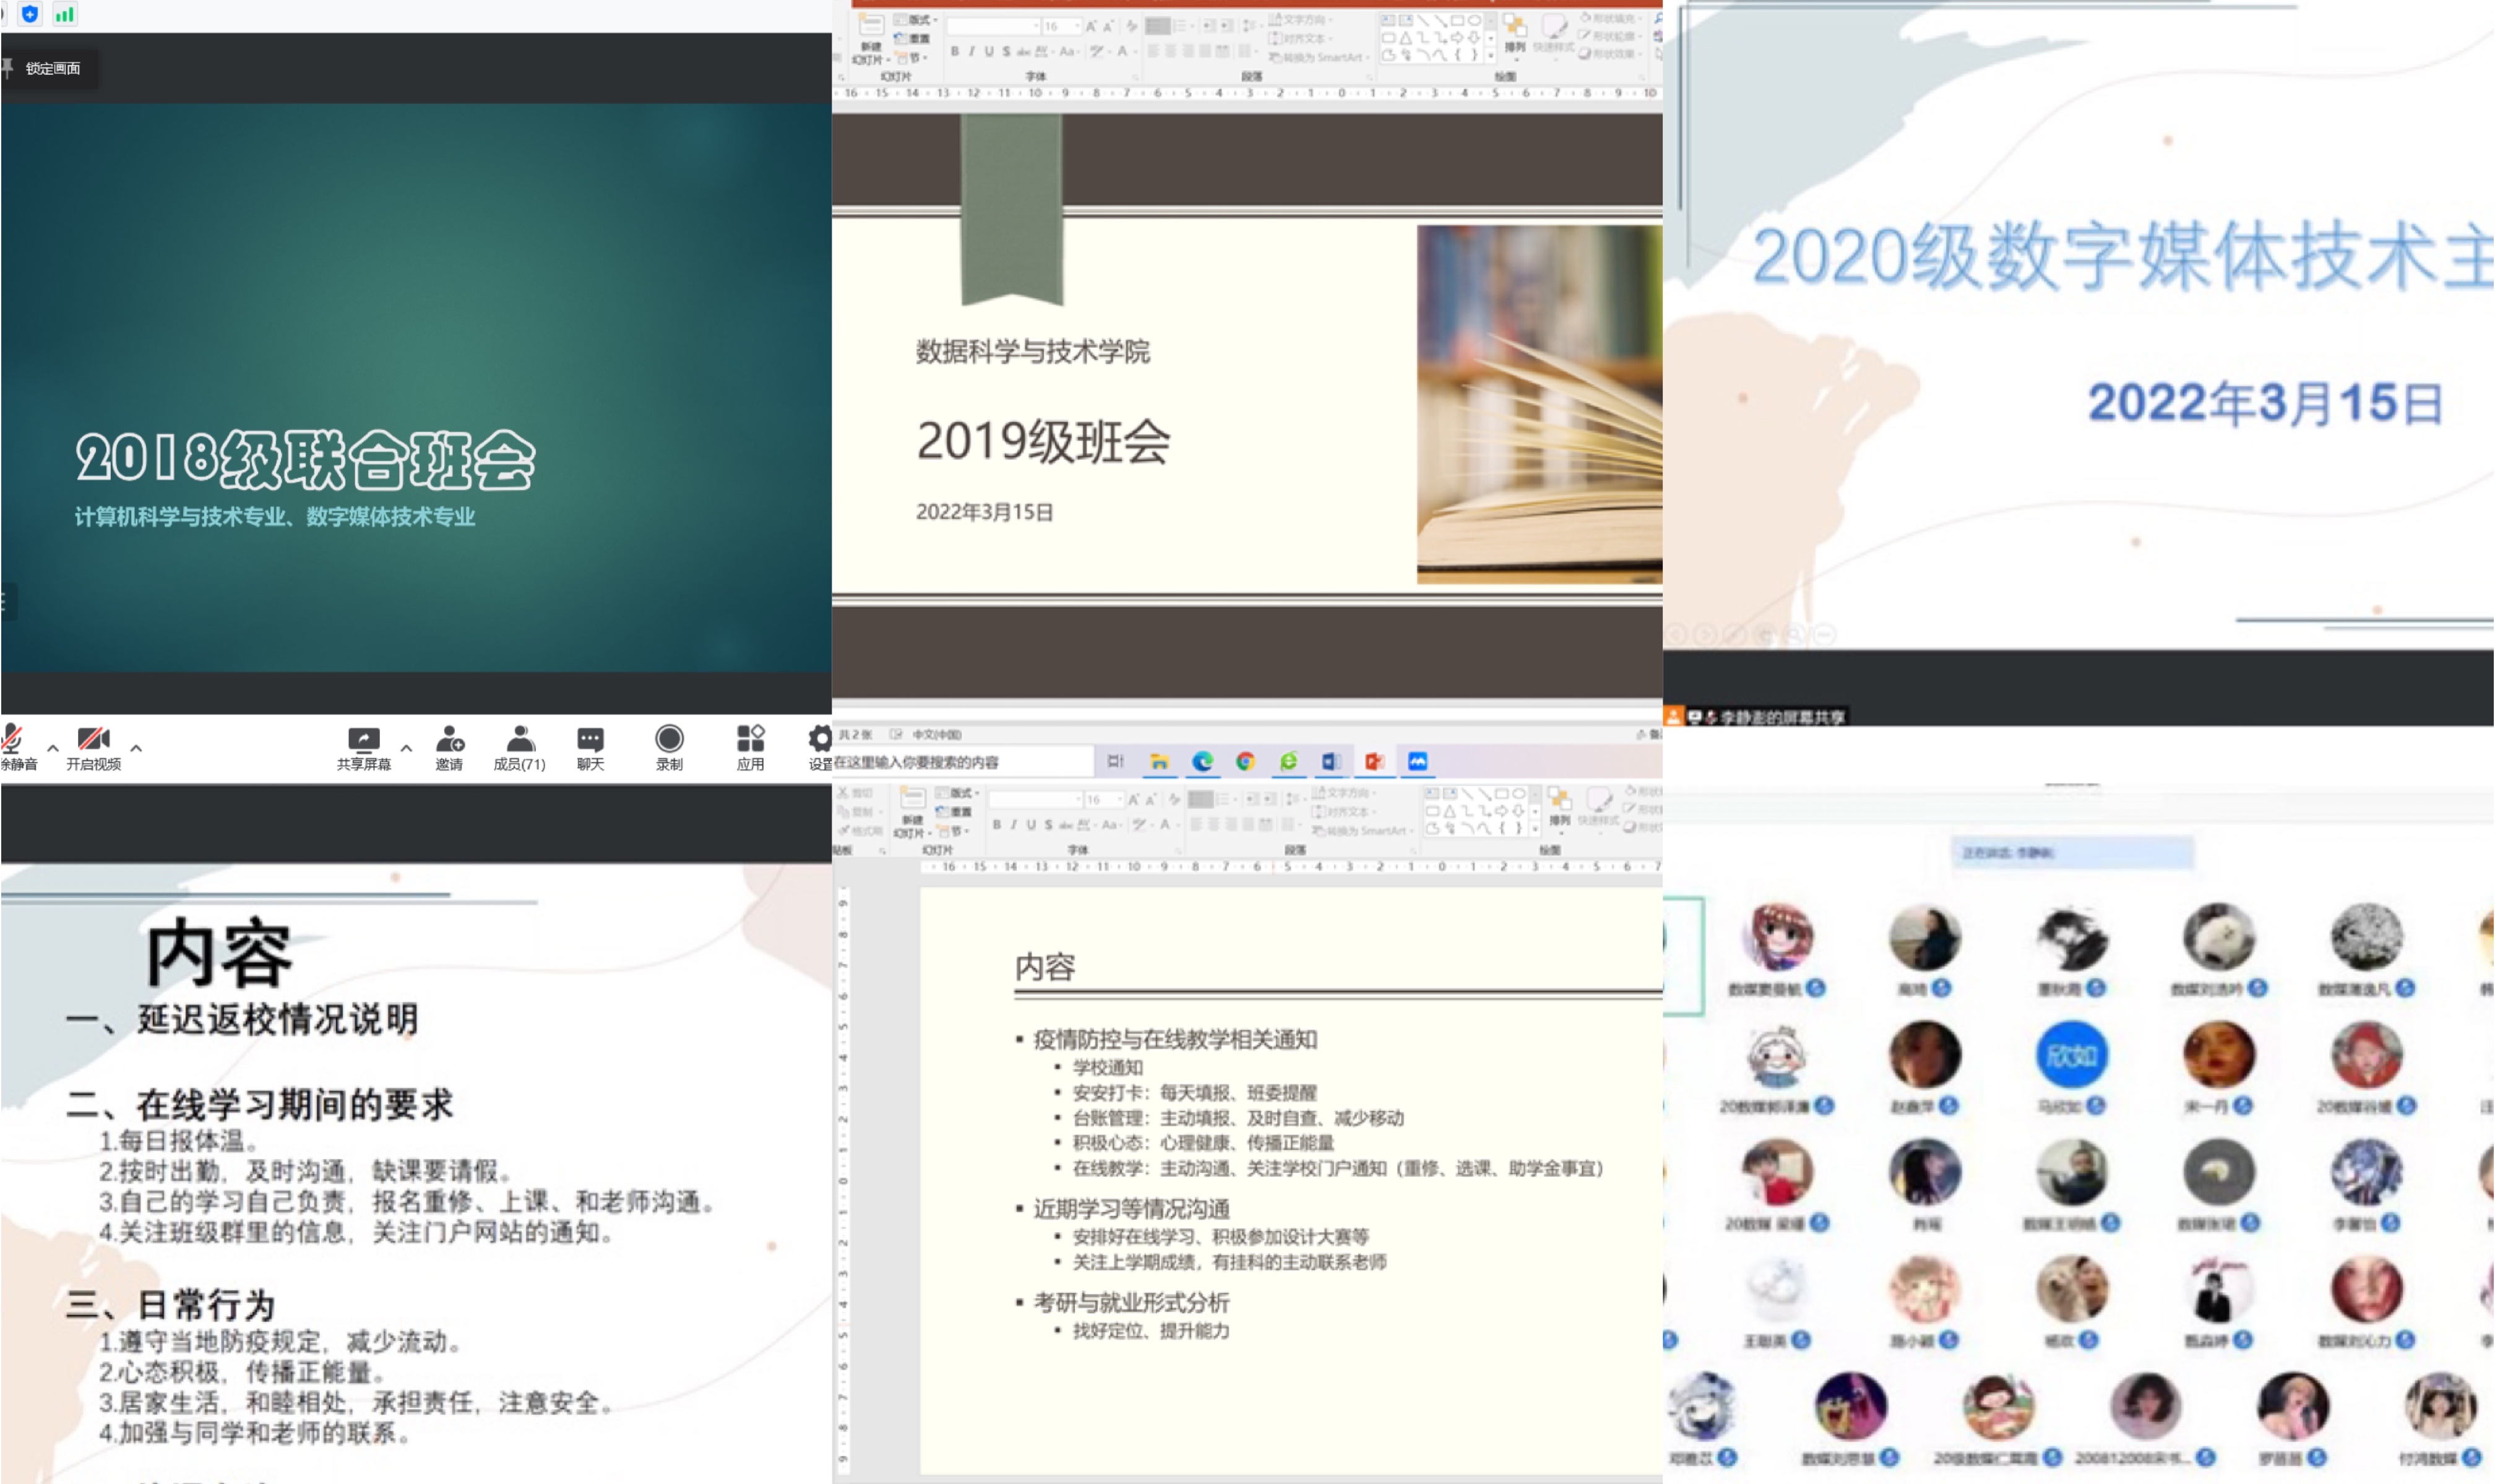Launch Google Chrome from the taskbar
The height and width of the screenshot is (1484, 2495).
tap(1246, 762)
